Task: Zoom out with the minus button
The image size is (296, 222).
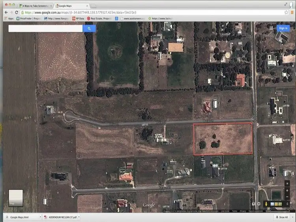Action: (287, 197)
